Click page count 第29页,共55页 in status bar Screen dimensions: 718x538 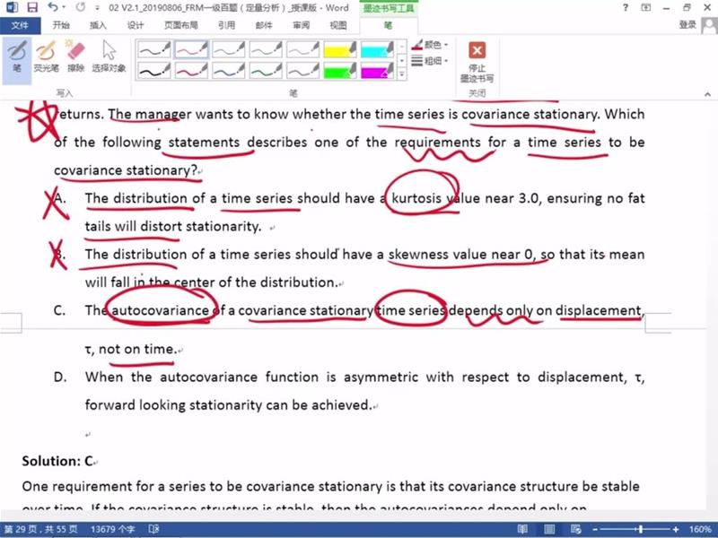(40, 529)
